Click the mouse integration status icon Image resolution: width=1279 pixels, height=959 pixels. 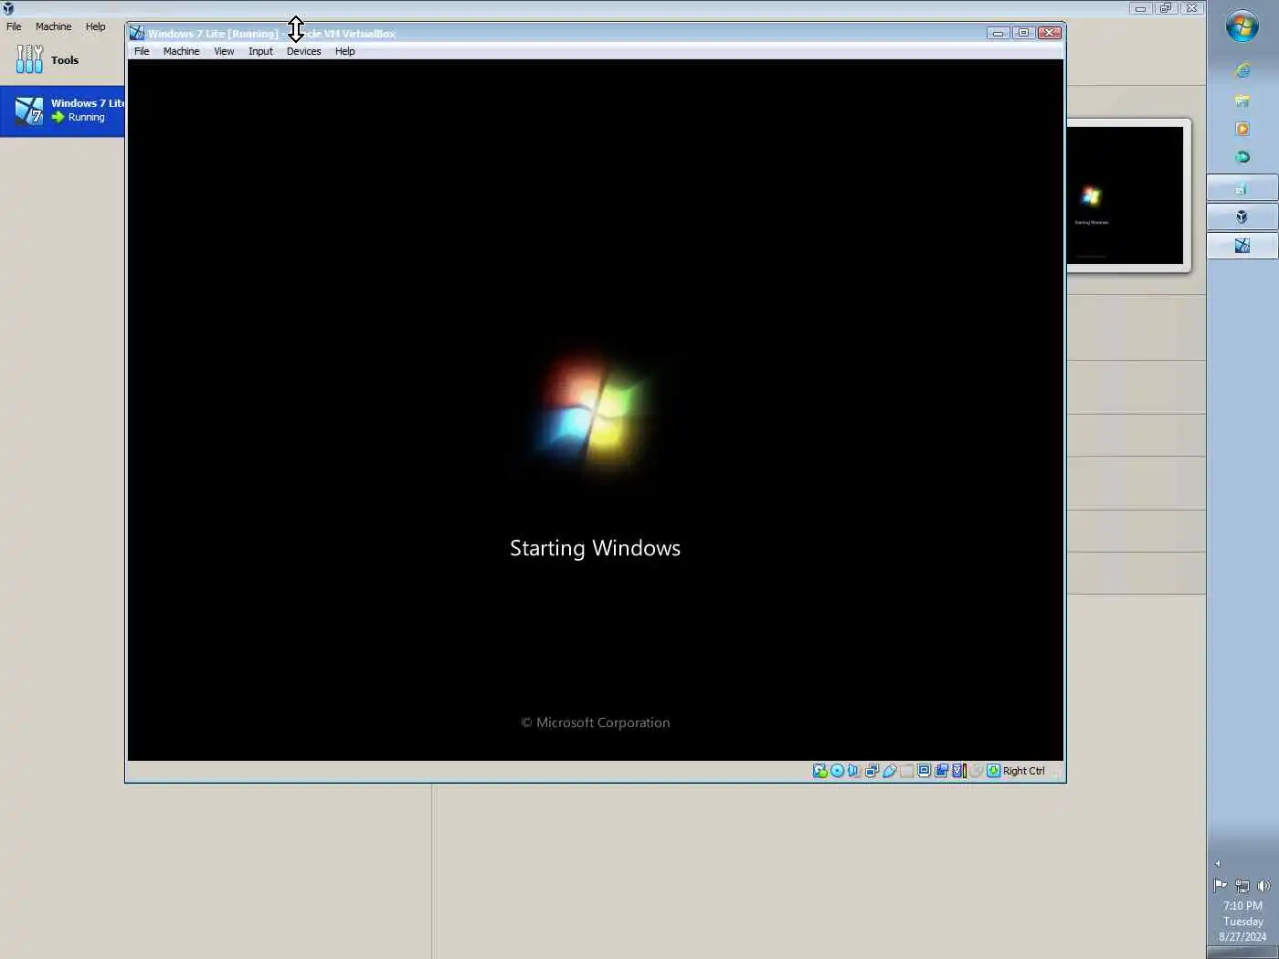(x=976, y=771)
